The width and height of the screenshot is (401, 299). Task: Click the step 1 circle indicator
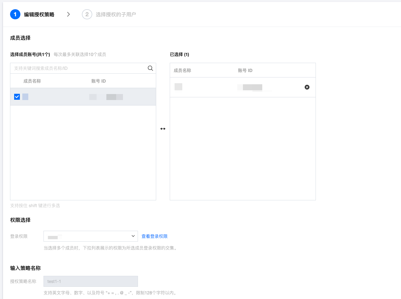pyautogui.click(x=15, y=14)
